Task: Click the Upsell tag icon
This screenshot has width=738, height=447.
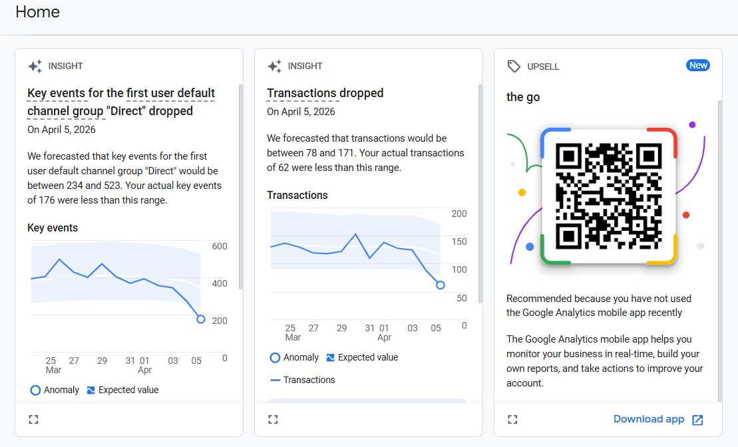Action: (x=514, y=67)
